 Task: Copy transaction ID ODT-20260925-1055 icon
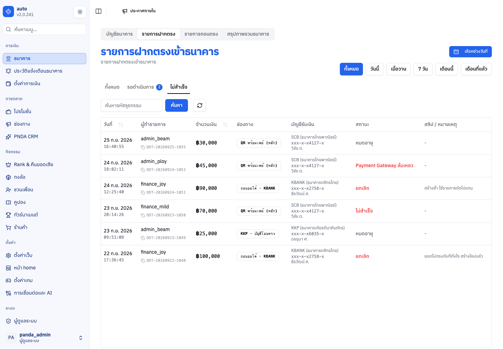tap(143, 147)
